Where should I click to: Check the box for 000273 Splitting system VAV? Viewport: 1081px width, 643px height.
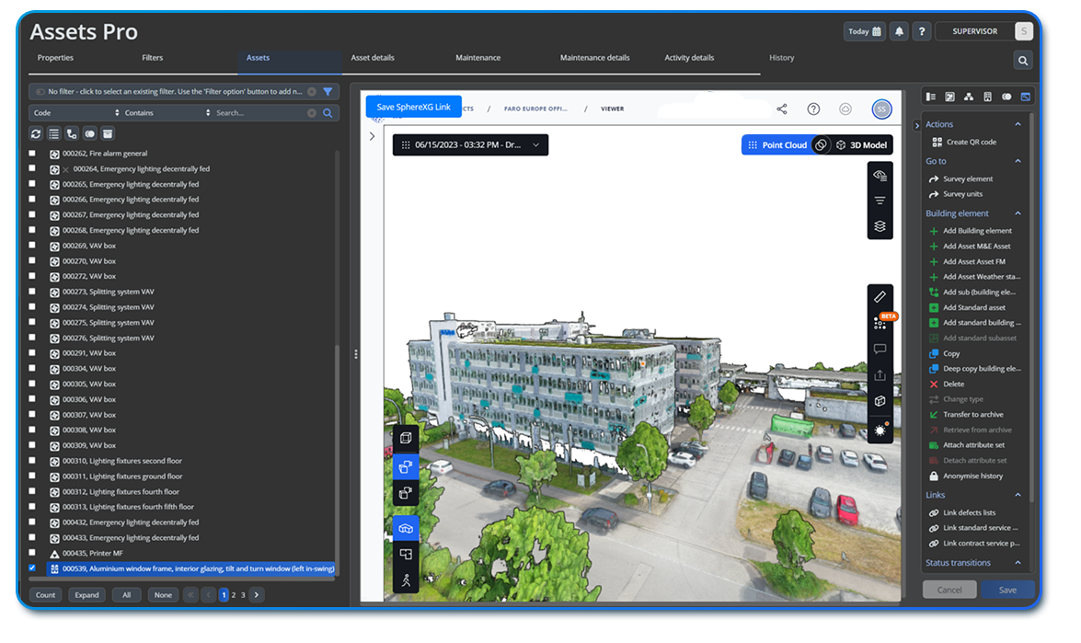[x=32, y=292]
